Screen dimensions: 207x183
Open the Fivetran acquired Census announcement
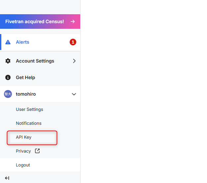(35, 22)
